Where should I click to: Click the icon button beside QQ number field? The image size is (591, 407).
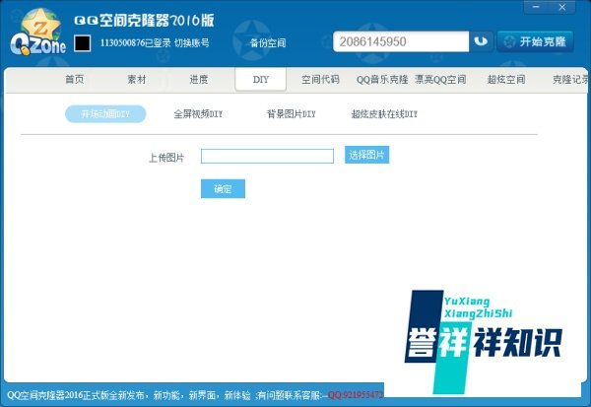[481, 41]
